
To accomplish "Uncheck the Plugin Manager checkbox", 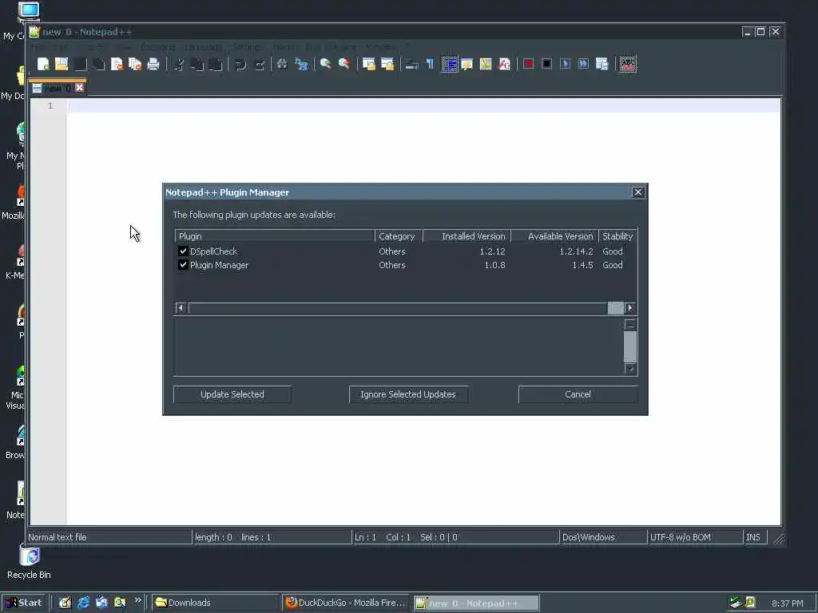I will pyautogui.click(x=183, y=265).
